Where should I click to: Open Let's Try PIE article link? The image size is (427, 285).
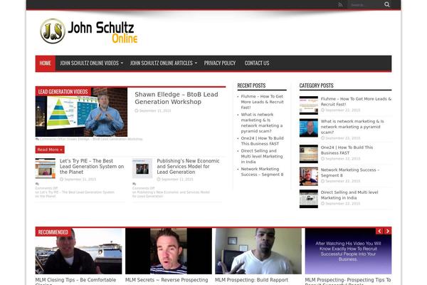click(92, 166)
